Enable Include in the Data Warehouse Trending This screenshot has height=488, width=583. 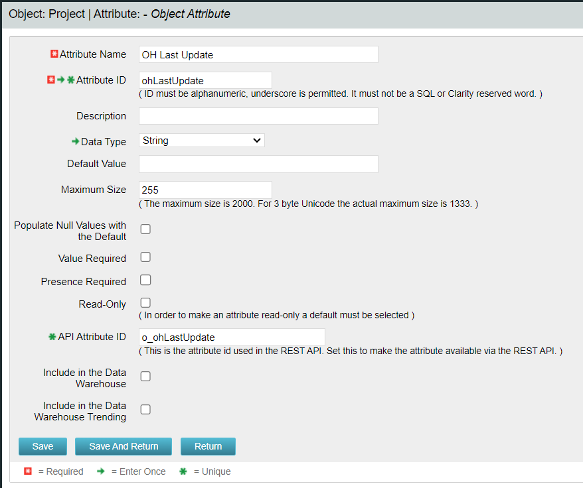[x=145, y=410]
